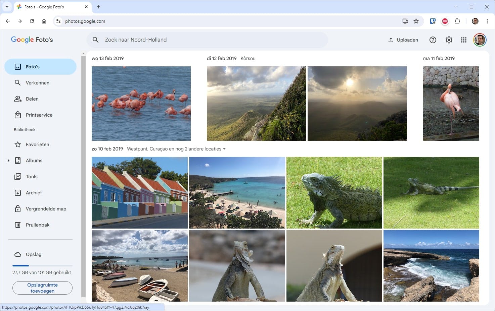The image size is (495, 311).
Task: Open the Google account profile picture
Action: [x=480, y=40]
